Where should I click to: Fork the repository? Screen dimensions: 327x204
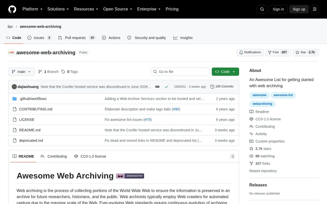click(x=278, y=53)
